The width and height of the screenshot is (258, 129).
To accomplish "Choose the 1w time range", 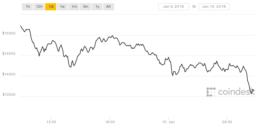I will coord(62,7).
